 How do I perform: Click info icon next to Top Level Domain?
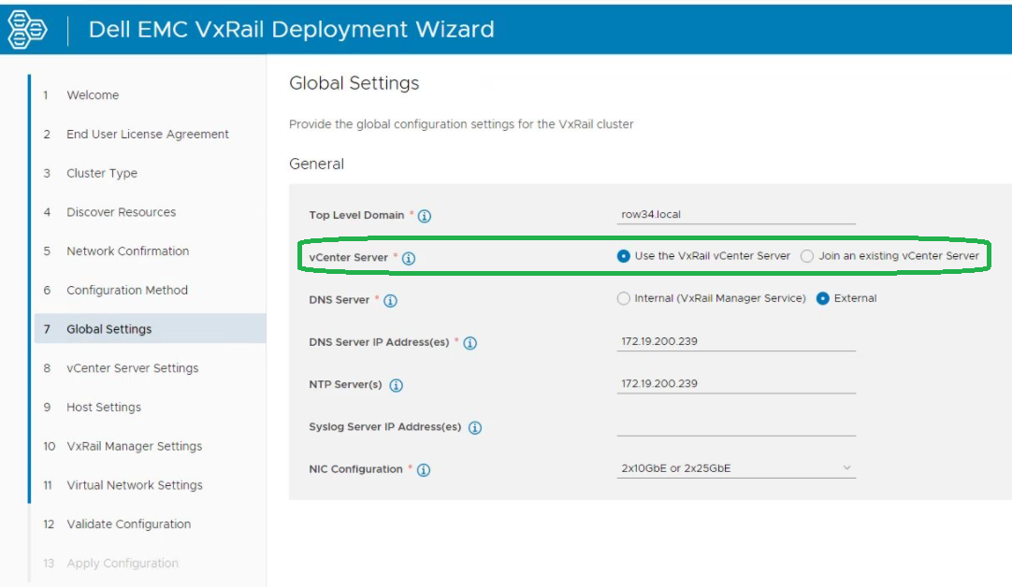(x=425, y=216)
